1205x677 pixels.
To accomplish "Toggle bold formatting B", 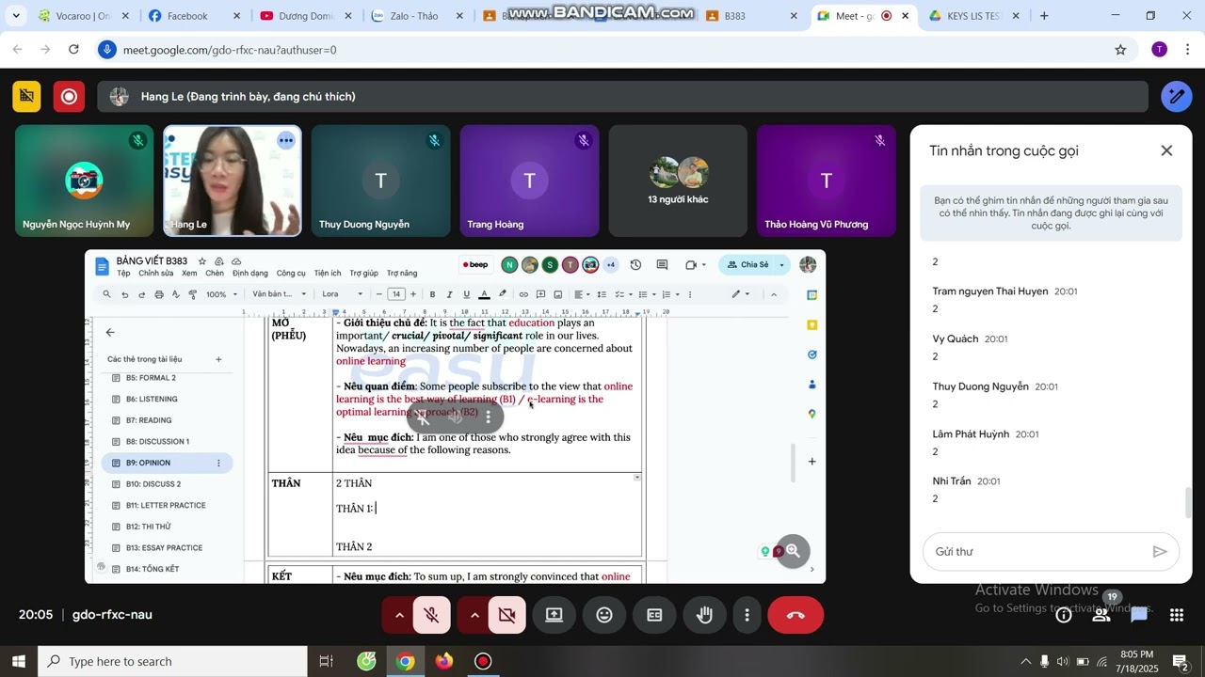I will click(433, 294).
